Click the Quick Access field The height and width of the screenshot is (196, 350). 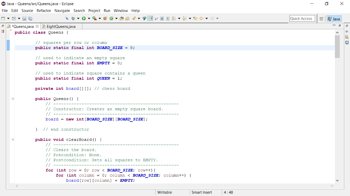click(x=302, y=18)
